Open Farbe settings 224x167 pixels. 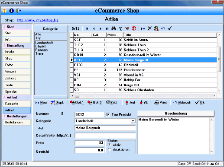17,65
